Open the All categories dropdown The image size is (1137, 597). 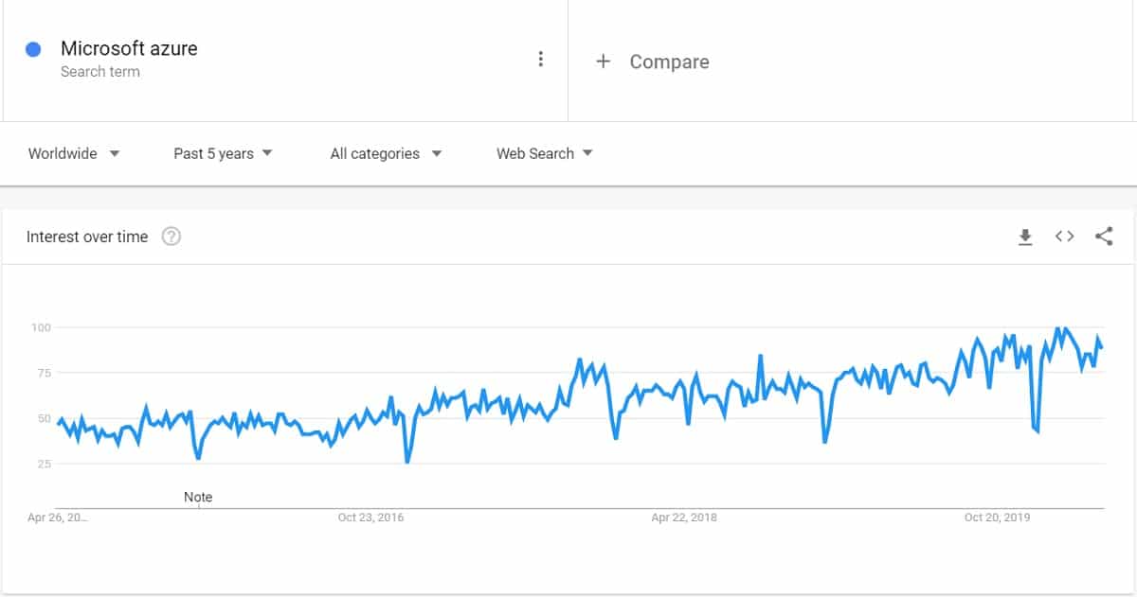[x=385, y=153]
